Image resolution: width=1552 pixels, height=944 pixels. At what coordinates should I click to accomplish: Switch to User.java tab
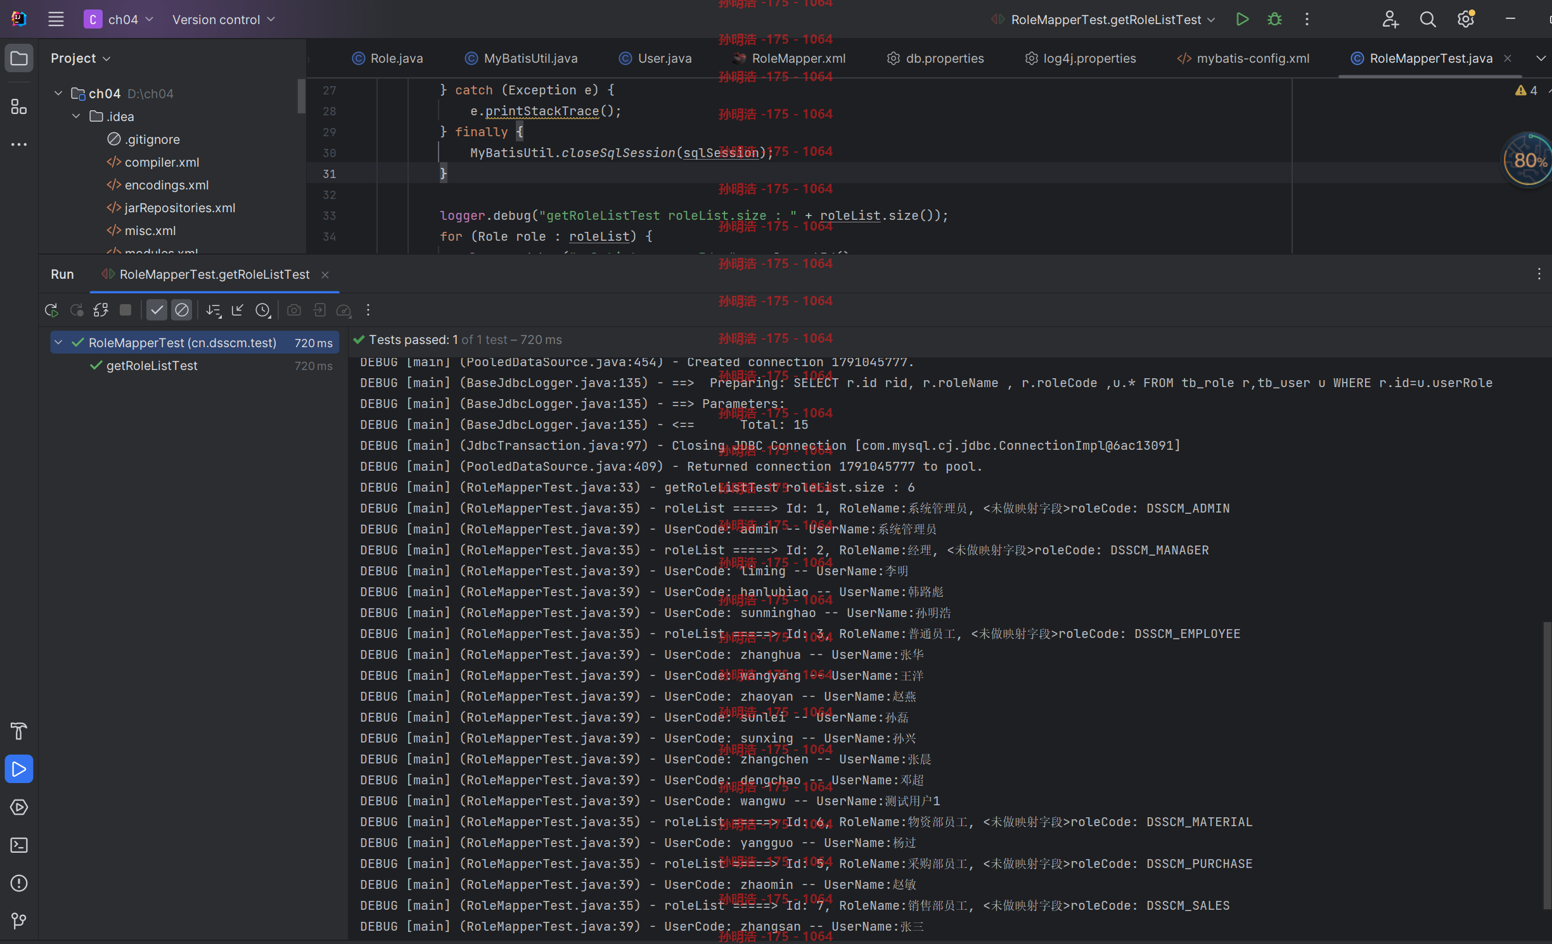[x=655, y=58]
